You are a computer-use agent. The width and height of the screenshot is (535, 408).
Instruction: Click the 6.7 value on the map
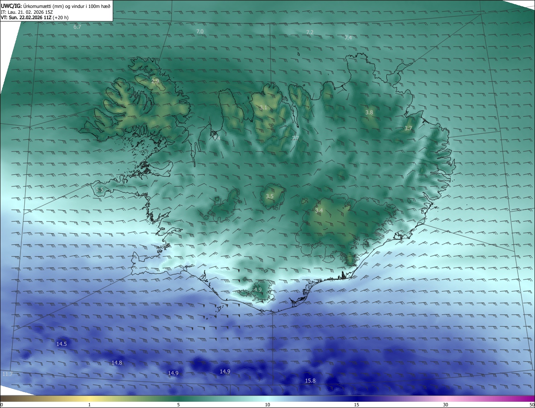(x=77, y=27)
